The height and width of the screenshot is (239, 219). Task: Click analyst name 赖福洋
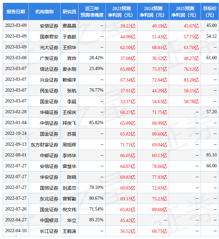click(x=69, y=80)
